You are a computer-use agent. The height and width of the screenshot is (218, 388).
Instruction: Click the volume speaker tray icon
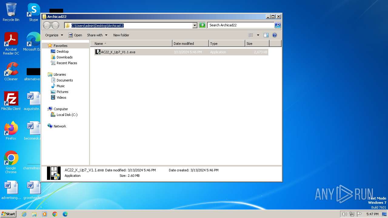click(x=344, y=214)
